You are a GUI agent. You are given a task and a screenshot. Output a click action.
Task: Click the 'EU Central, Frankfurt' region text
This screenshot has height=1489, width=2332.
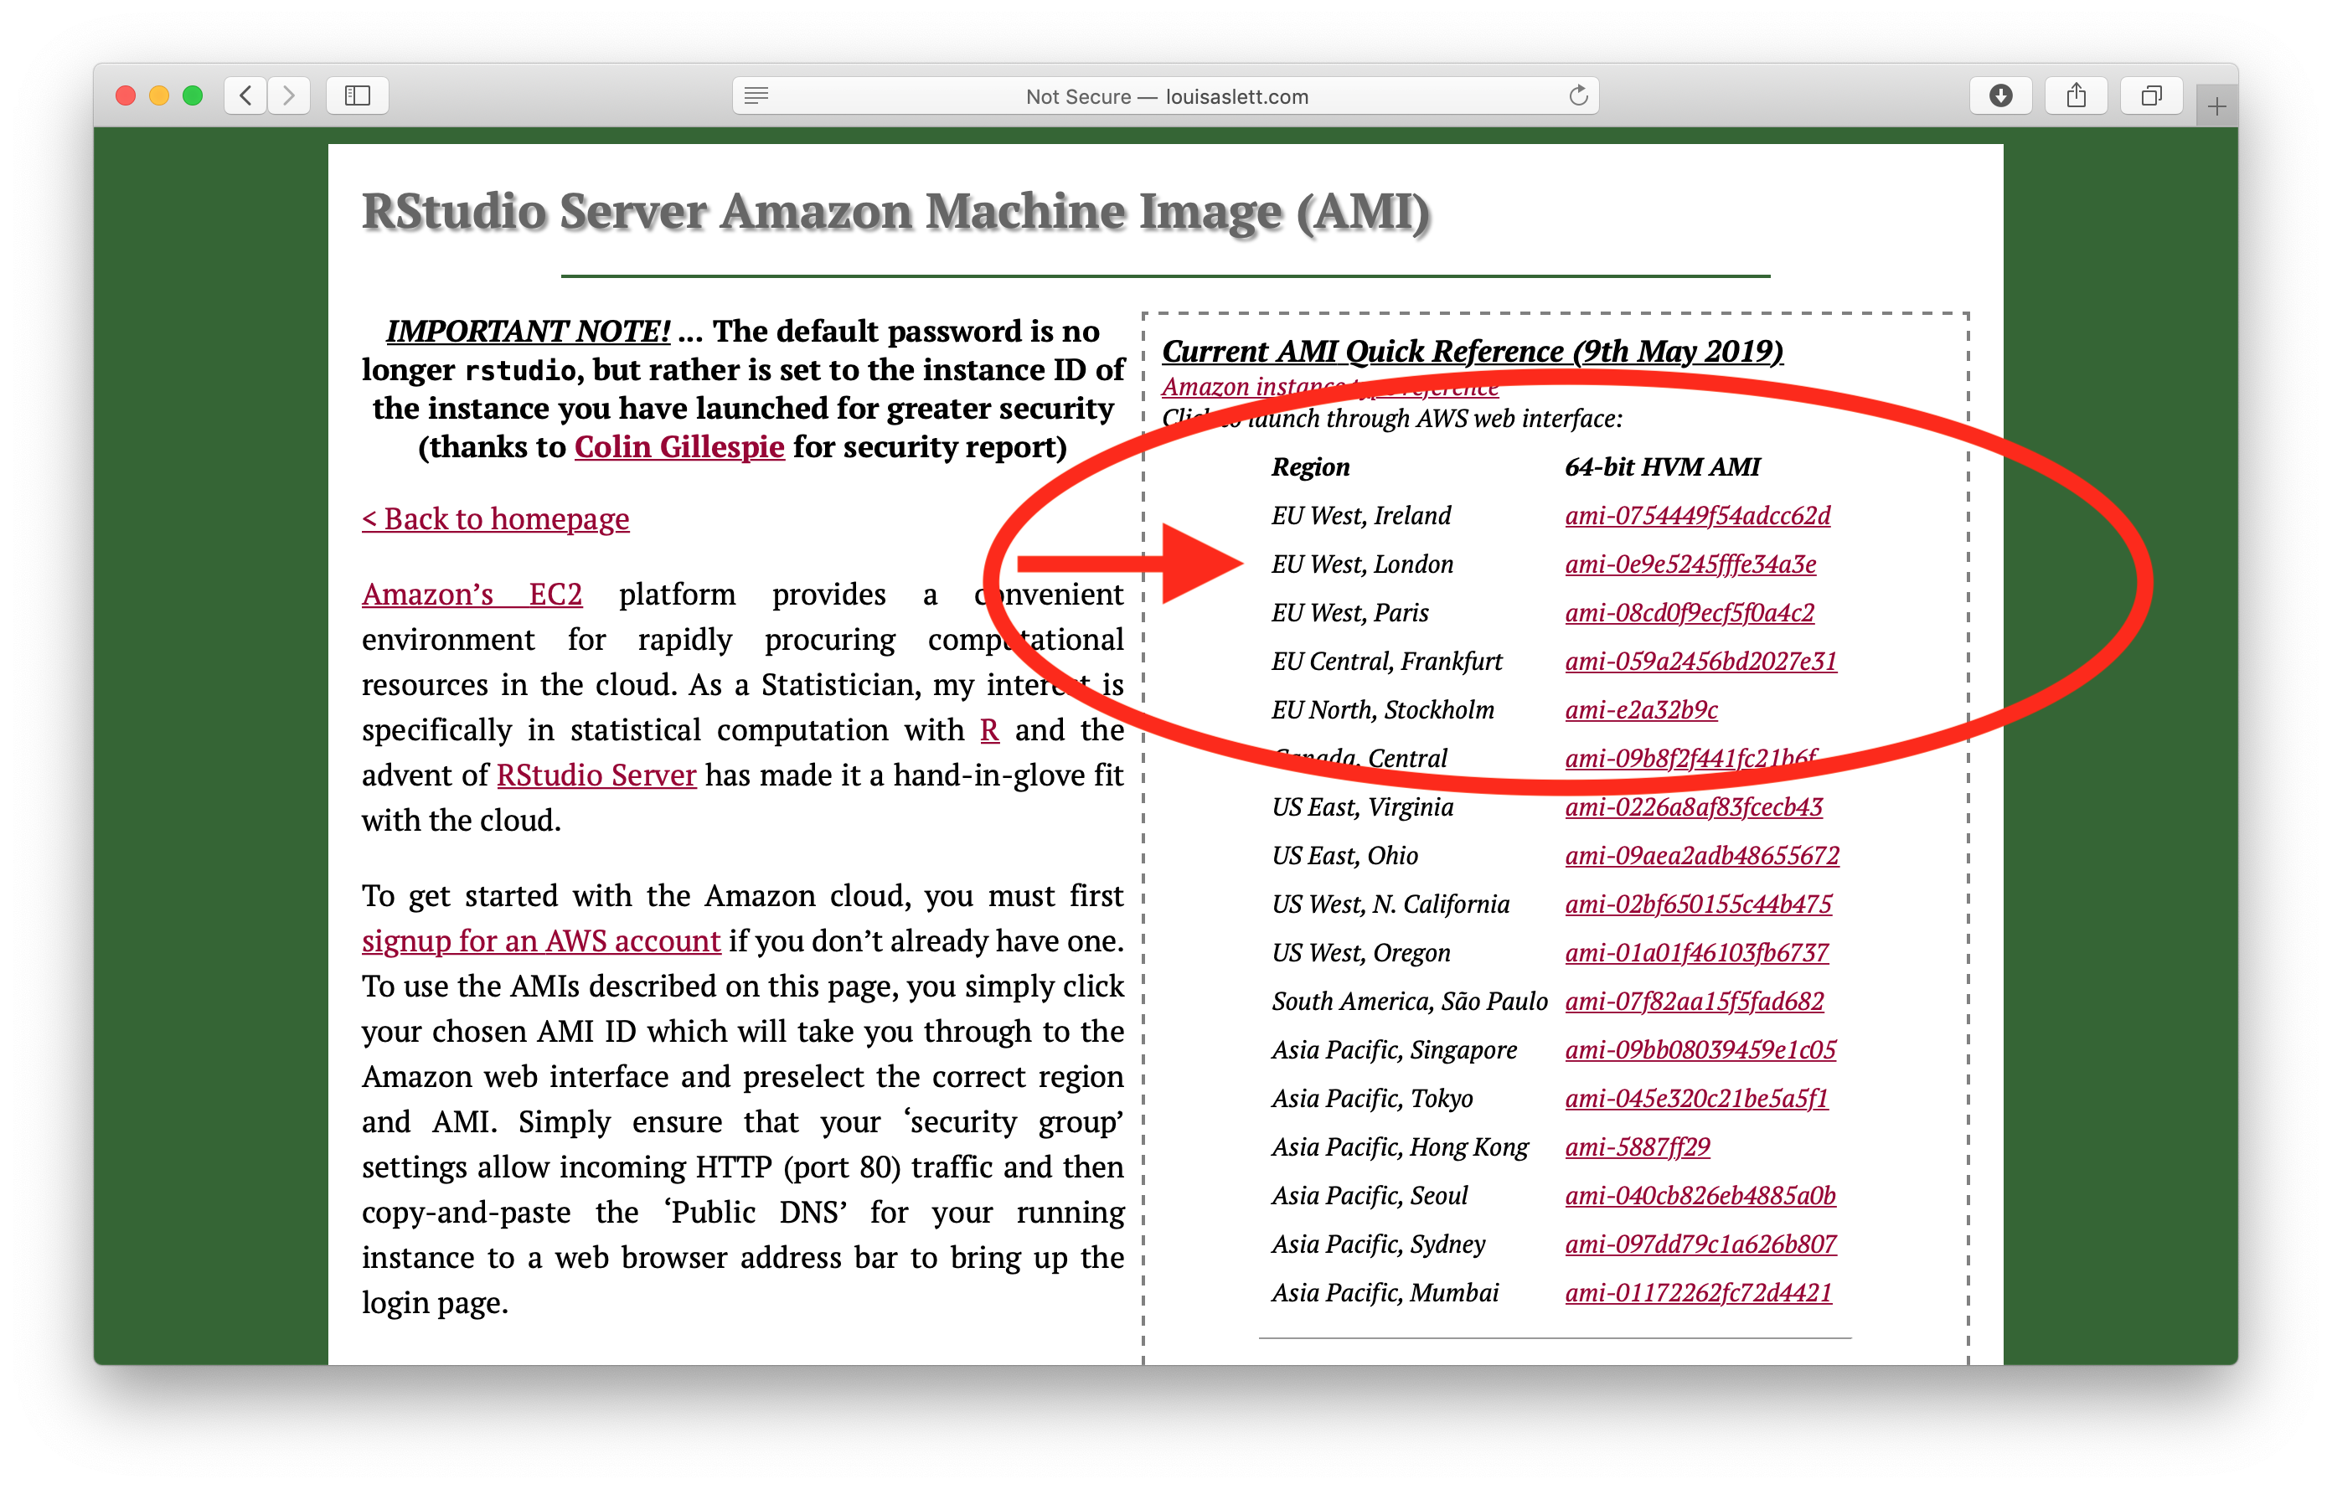1385,662
